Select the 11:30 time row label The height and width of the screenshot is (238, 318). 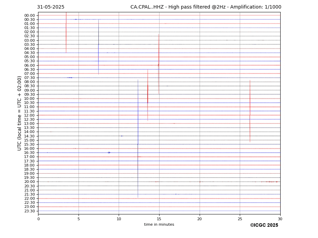(x=30, y=111)
